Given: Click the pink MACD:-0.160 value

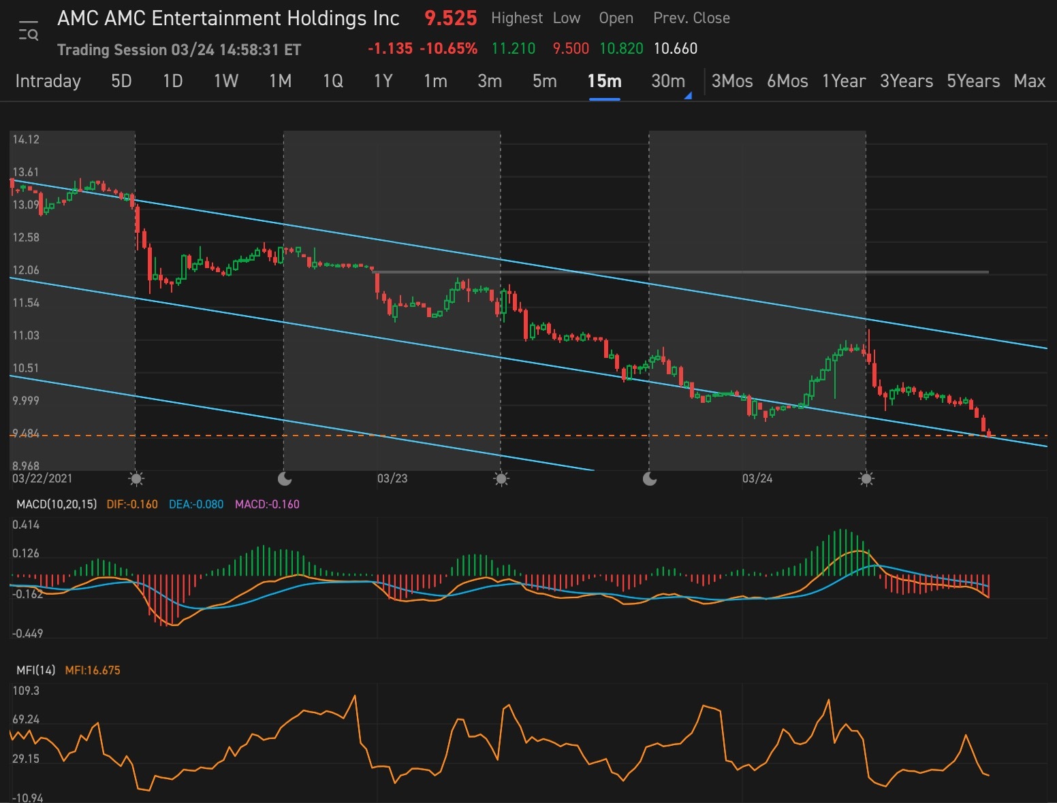Looking at the screenshot, I should [267, 504].
